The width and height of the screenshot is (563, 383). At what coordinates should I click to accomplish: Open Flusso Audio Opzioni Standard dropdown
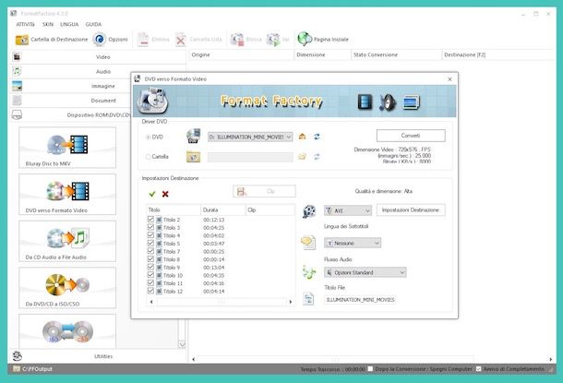[365, 272]
